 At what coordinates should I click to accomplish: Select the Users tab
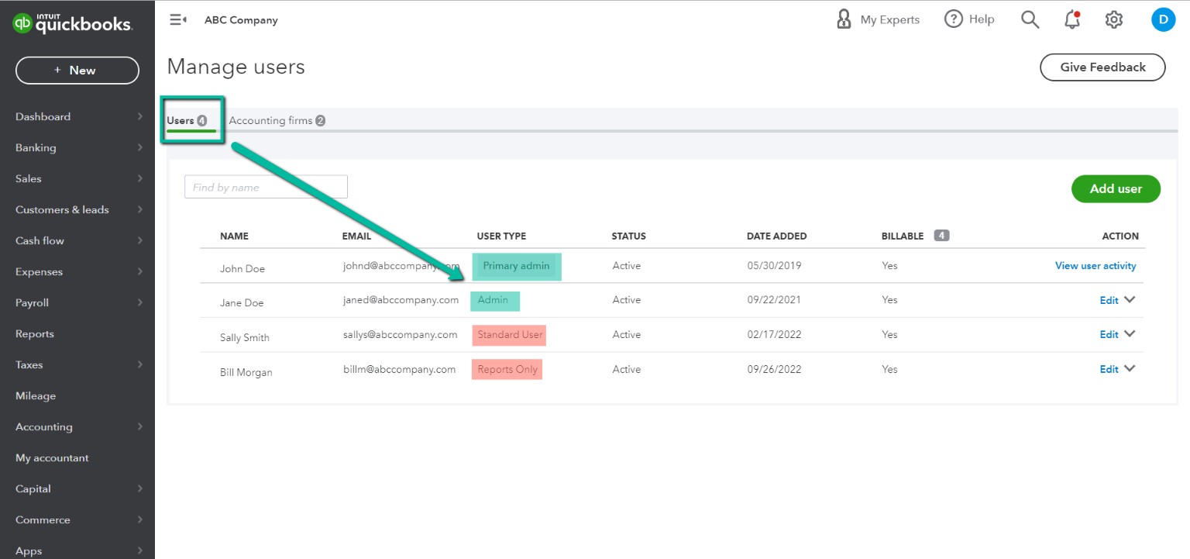point(186,121)
